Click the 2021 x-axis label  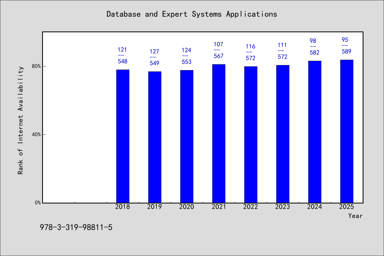pyautogui.click(x=219, y=207)
